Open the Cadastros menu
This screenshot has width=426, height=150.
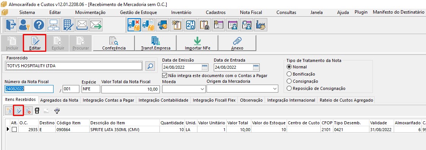216,12
